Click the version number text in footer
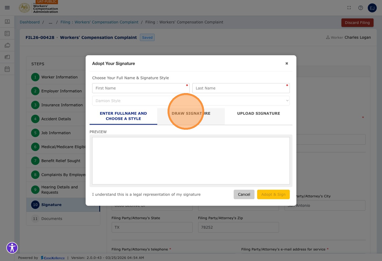Viewport: 382px width, 261px height. click(107, 258)
